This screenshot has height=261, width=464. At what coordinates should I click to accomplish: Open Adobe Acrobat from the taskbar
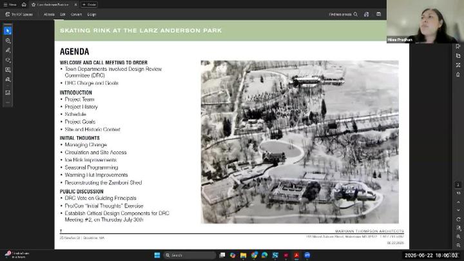click(296, 255)
